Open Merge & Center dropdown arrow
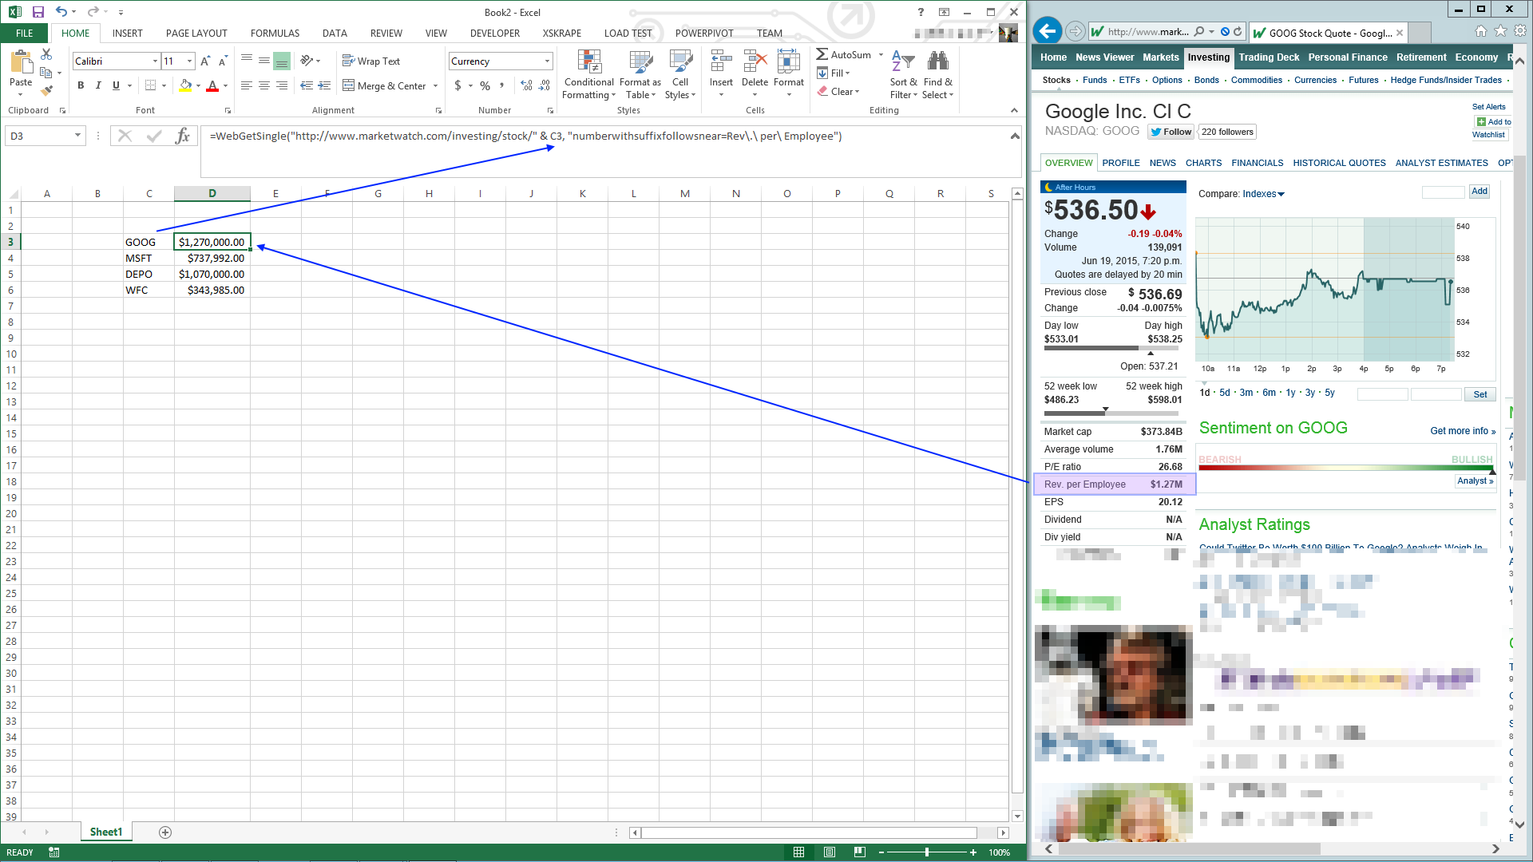1533x862 pixels. click(435, 85)
